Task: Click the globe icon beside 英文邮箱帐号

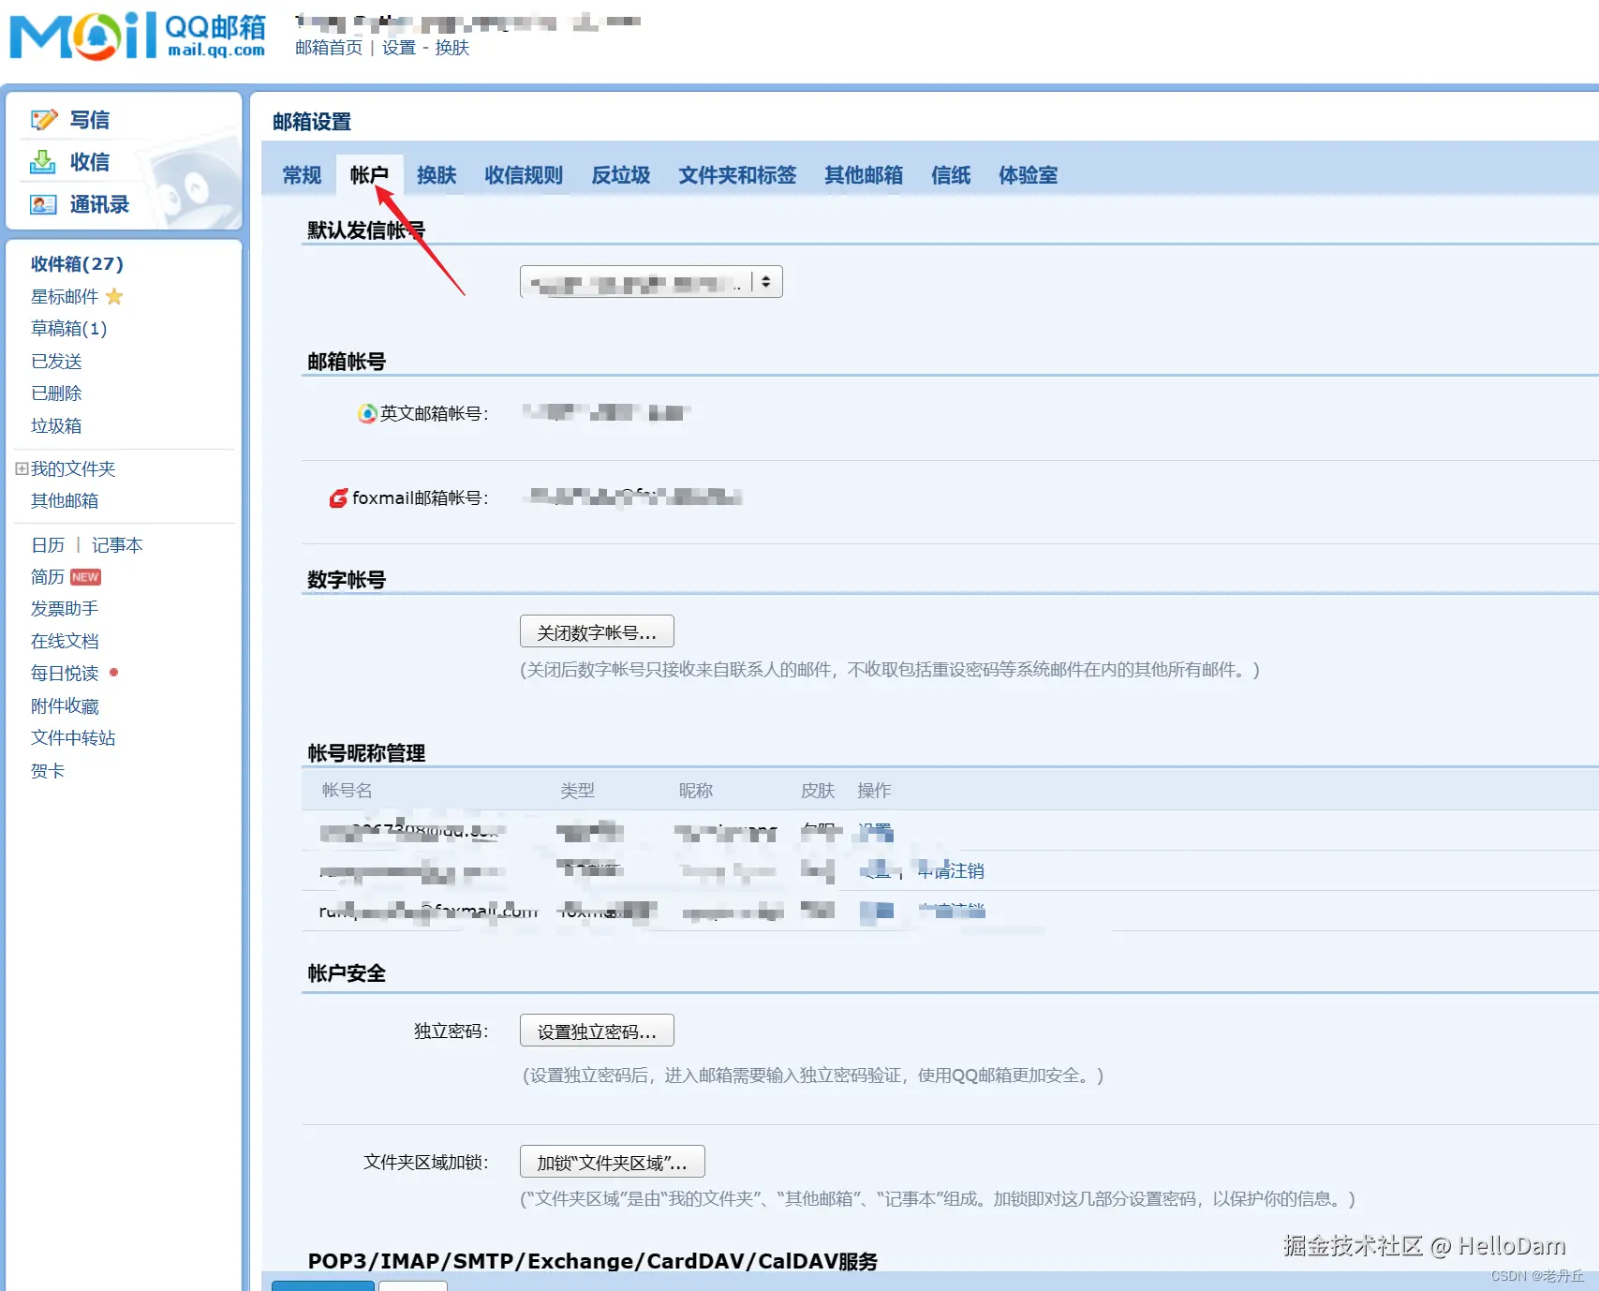Action: [x=365, y=413]
